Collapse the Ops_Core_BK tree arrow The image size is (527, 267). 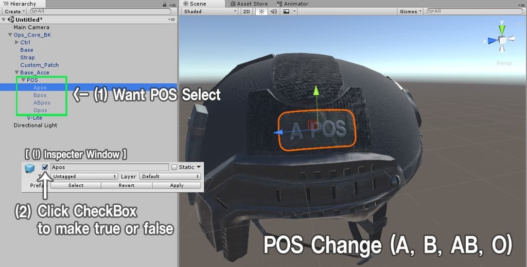point(10,34)
